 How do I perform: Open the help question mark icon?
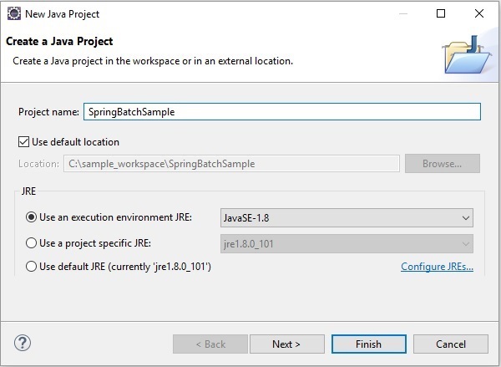tap(23, 344)
